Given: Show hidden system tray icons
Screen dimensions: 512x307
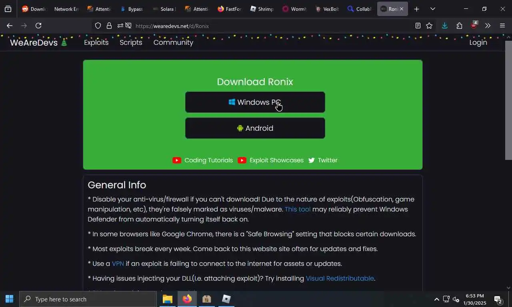Looking at the screenshot, I should (436, 299).
